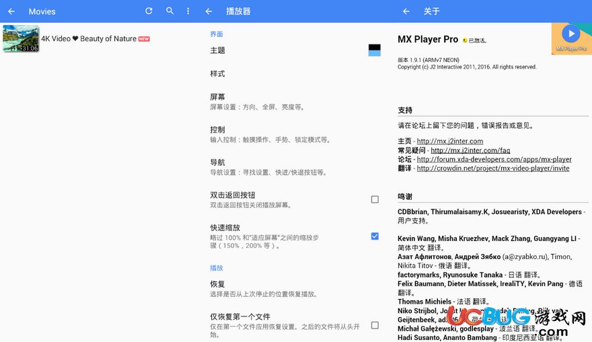Viewport: 592px width, 342px height.
Task: Tap the 关于 screen title
Action: (x=431, y=11)
